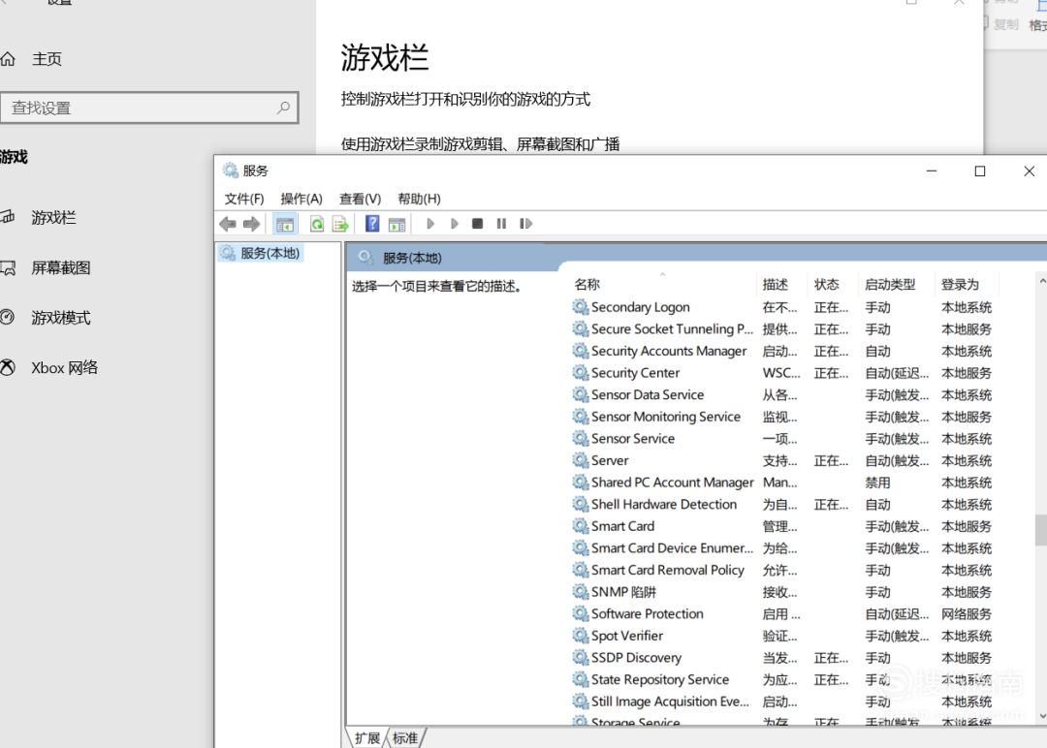Screen dimensions: 1047x748
Task: Click the gear icon beside SNMP 陷阱
Action: pyautogui.click(x=581, y=592)
